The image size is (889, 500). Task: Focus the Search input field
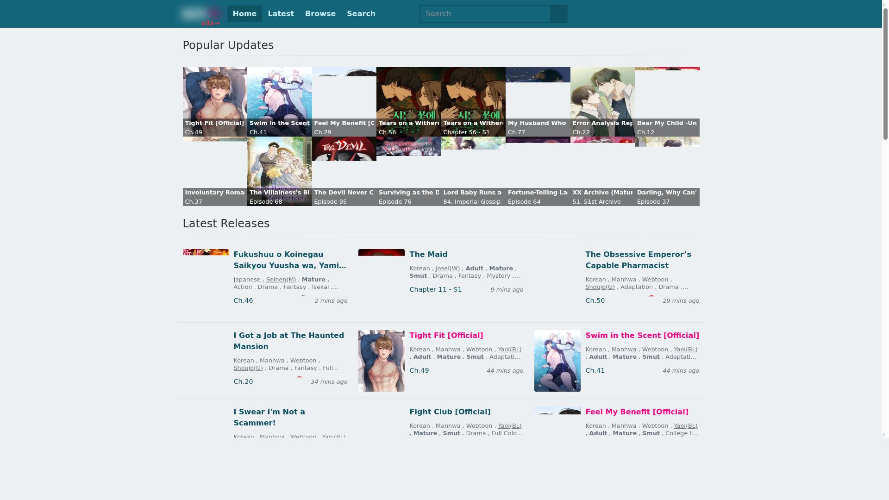(485, 14)
